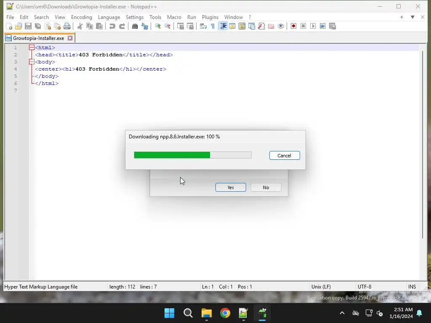The width and height of the screenshot is (431, 323).
Task: Open the Edit menu
Action: pyautogui.click(x=24, y=17)
